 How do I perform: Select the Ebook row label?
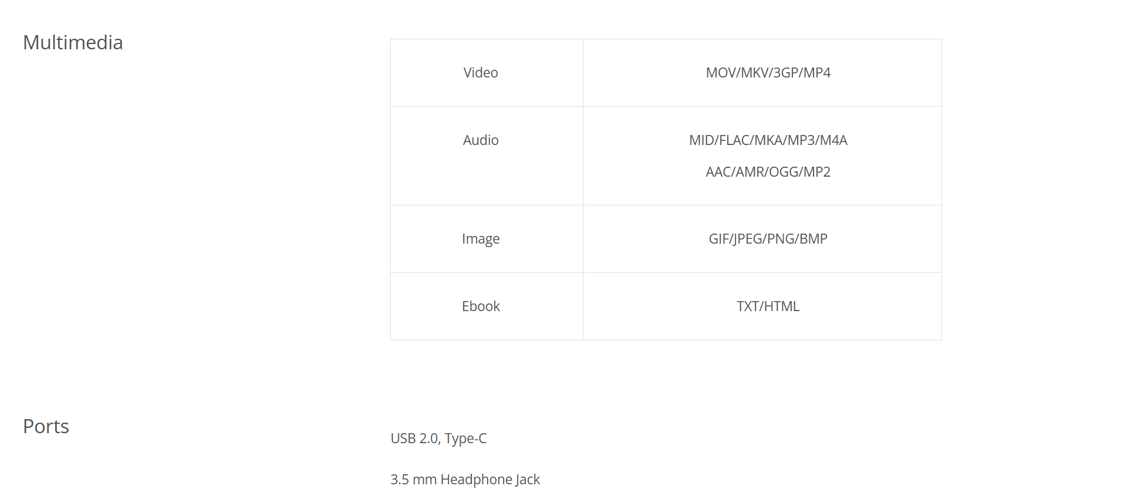(x=481, y=306)
